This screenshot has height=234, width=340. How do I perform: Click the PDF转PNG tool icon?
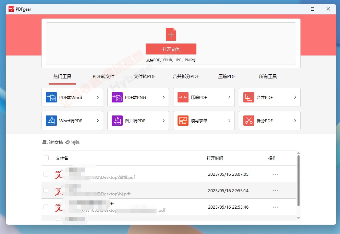117,97
